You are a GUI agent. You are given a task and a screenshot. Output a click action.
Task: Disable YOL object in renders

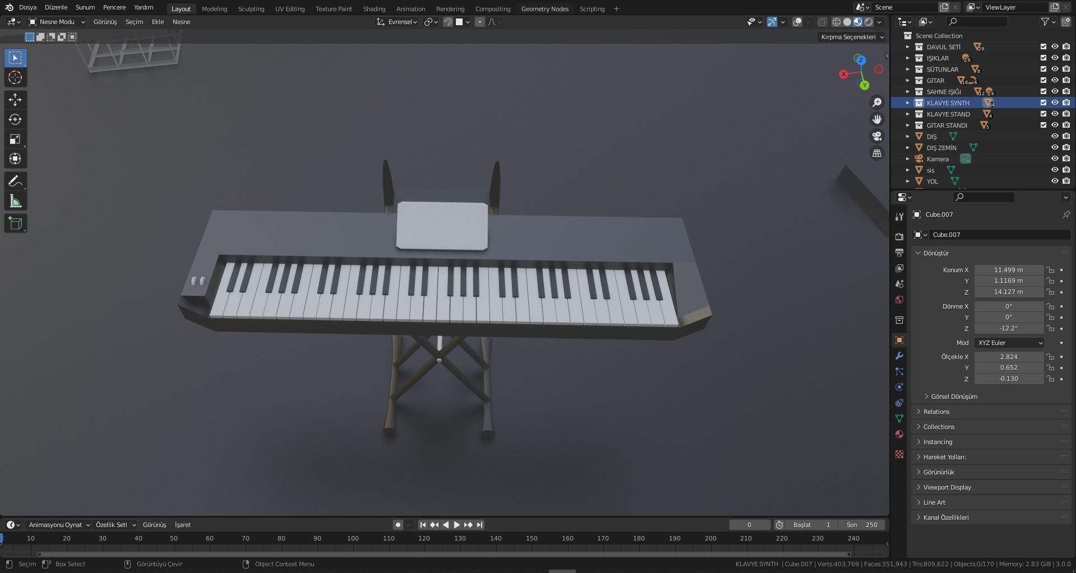click(1066, 181)
